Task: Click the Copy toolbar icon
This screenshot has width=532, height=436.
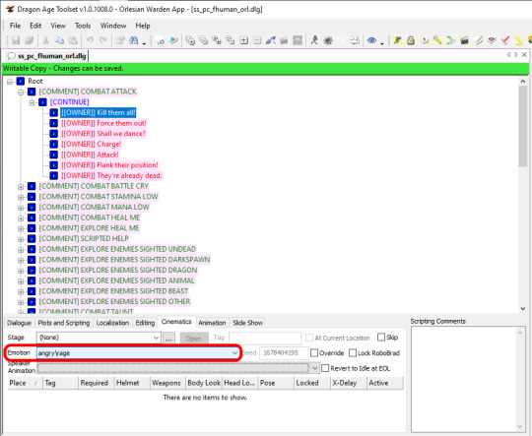Action: pos(59,40)
